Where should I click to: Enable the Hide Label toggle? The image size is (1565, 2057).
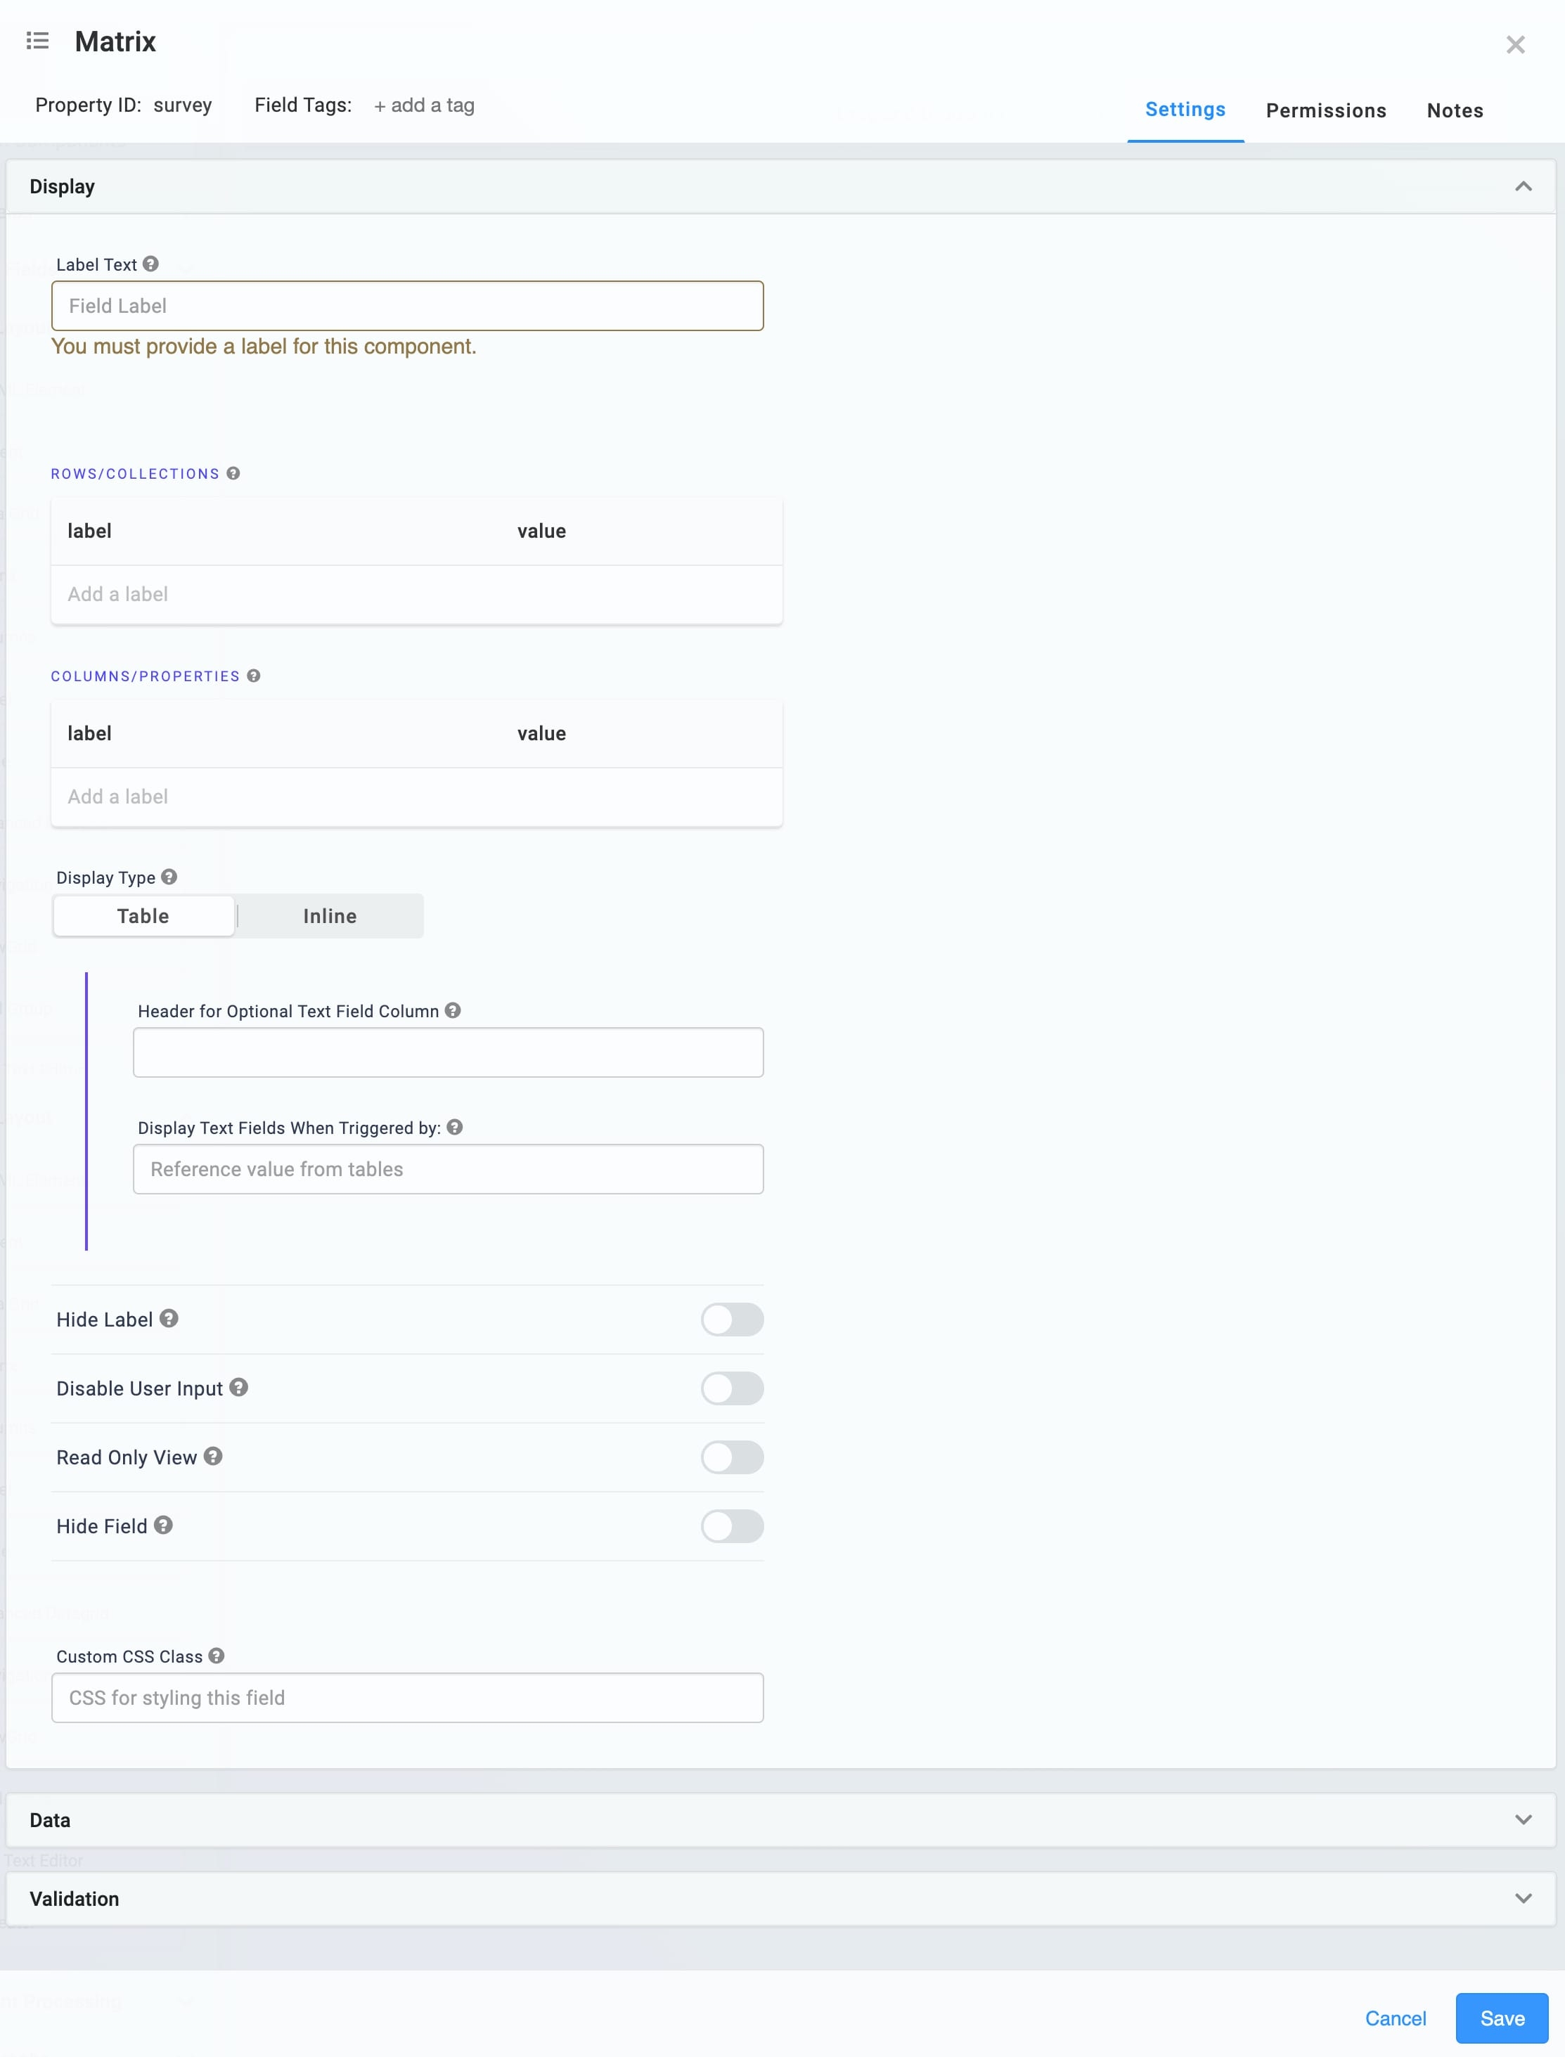click(732, 1319)
